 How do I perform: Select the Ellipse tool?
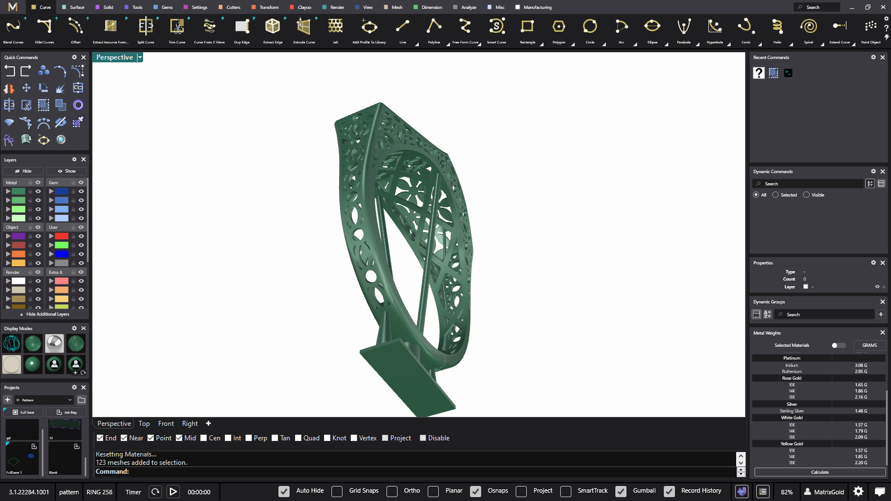pyautogui.click(x=652, y=31)
